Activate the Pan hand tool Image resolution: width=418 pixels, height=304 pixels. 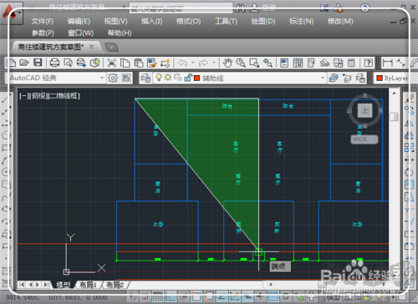point(227,63)
